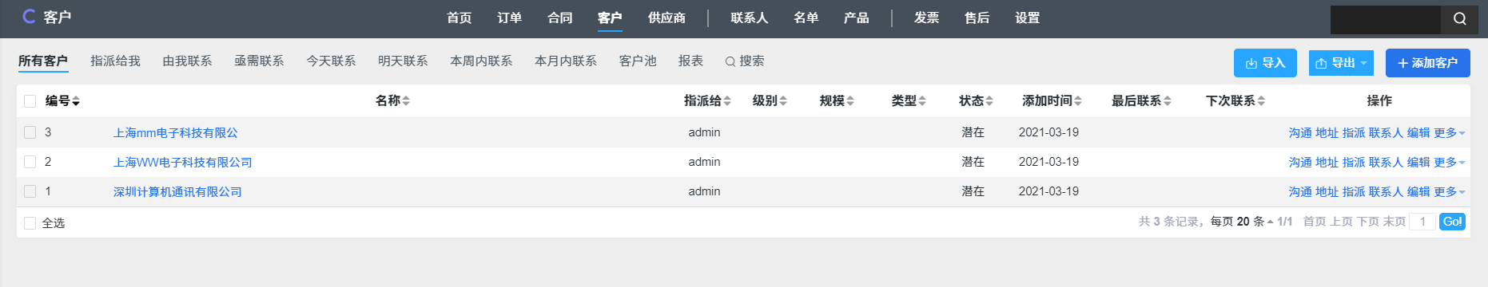Click the app logo beside 客户
The image size is (1488, 287).
point(29,17)
